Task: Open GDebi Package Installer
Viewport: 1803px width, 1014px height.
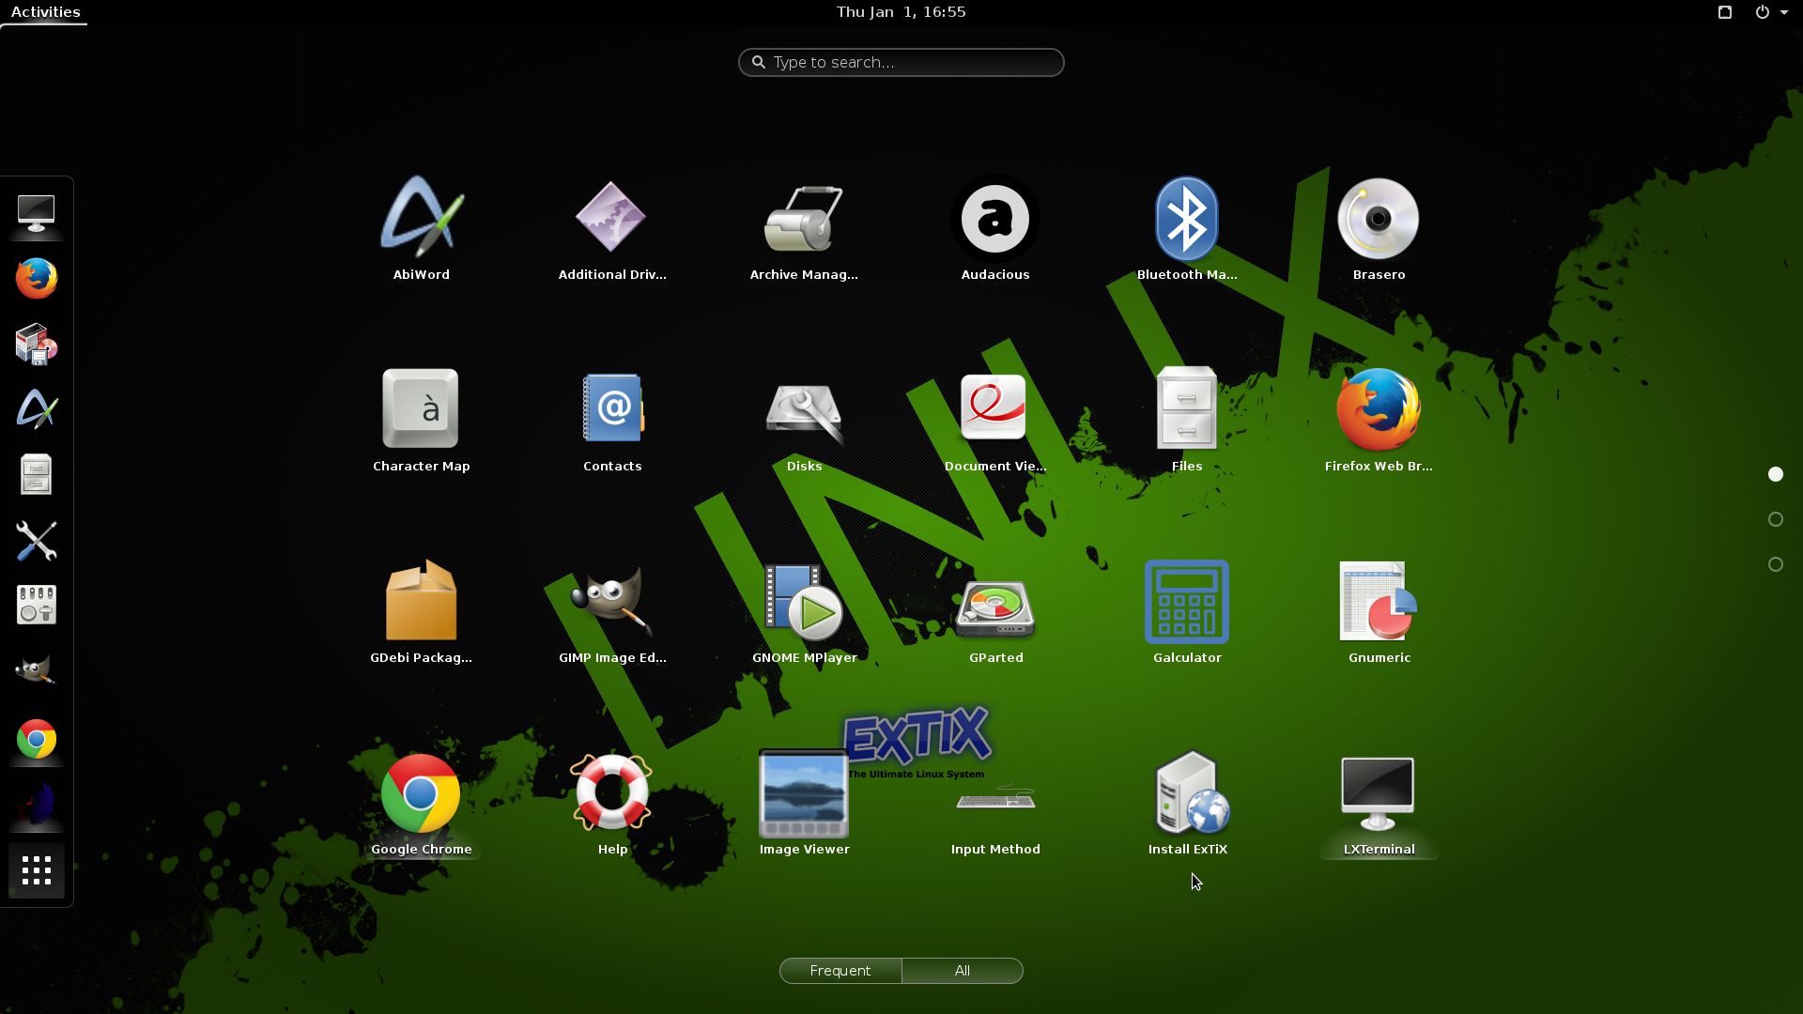Action: click(x=421, y=613)
